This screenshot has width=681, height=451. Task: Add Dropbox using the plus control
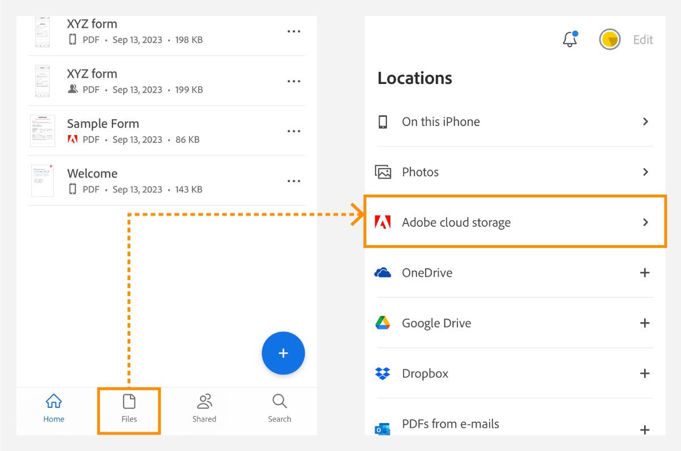tap(645, 373)
